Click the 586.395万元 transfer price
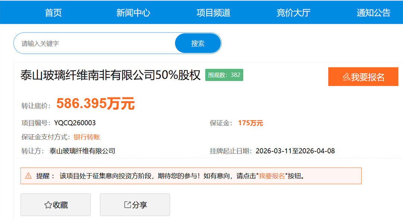 95,104
